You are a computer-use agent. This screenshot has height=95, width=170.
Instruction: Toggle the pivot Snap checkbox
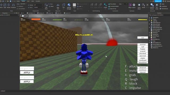pos(49,4)
